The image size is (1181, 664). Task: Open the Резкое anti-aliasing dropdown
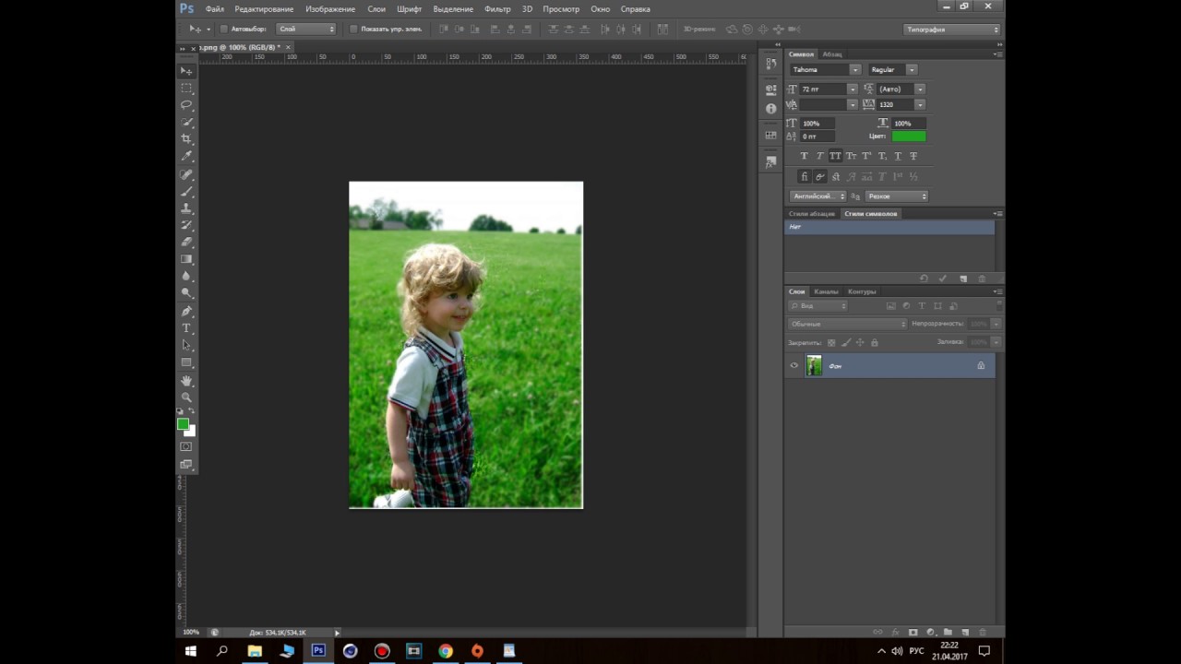[x=897, y=196]
